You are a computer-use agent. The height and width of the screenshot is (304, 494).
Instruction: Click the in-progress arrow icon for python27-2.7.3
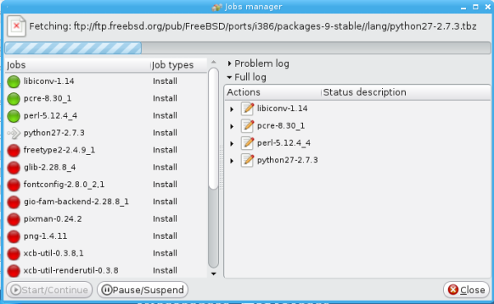coord(13,133)
